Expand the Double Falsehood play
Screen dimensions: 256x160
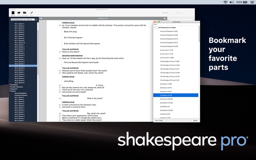10,87
